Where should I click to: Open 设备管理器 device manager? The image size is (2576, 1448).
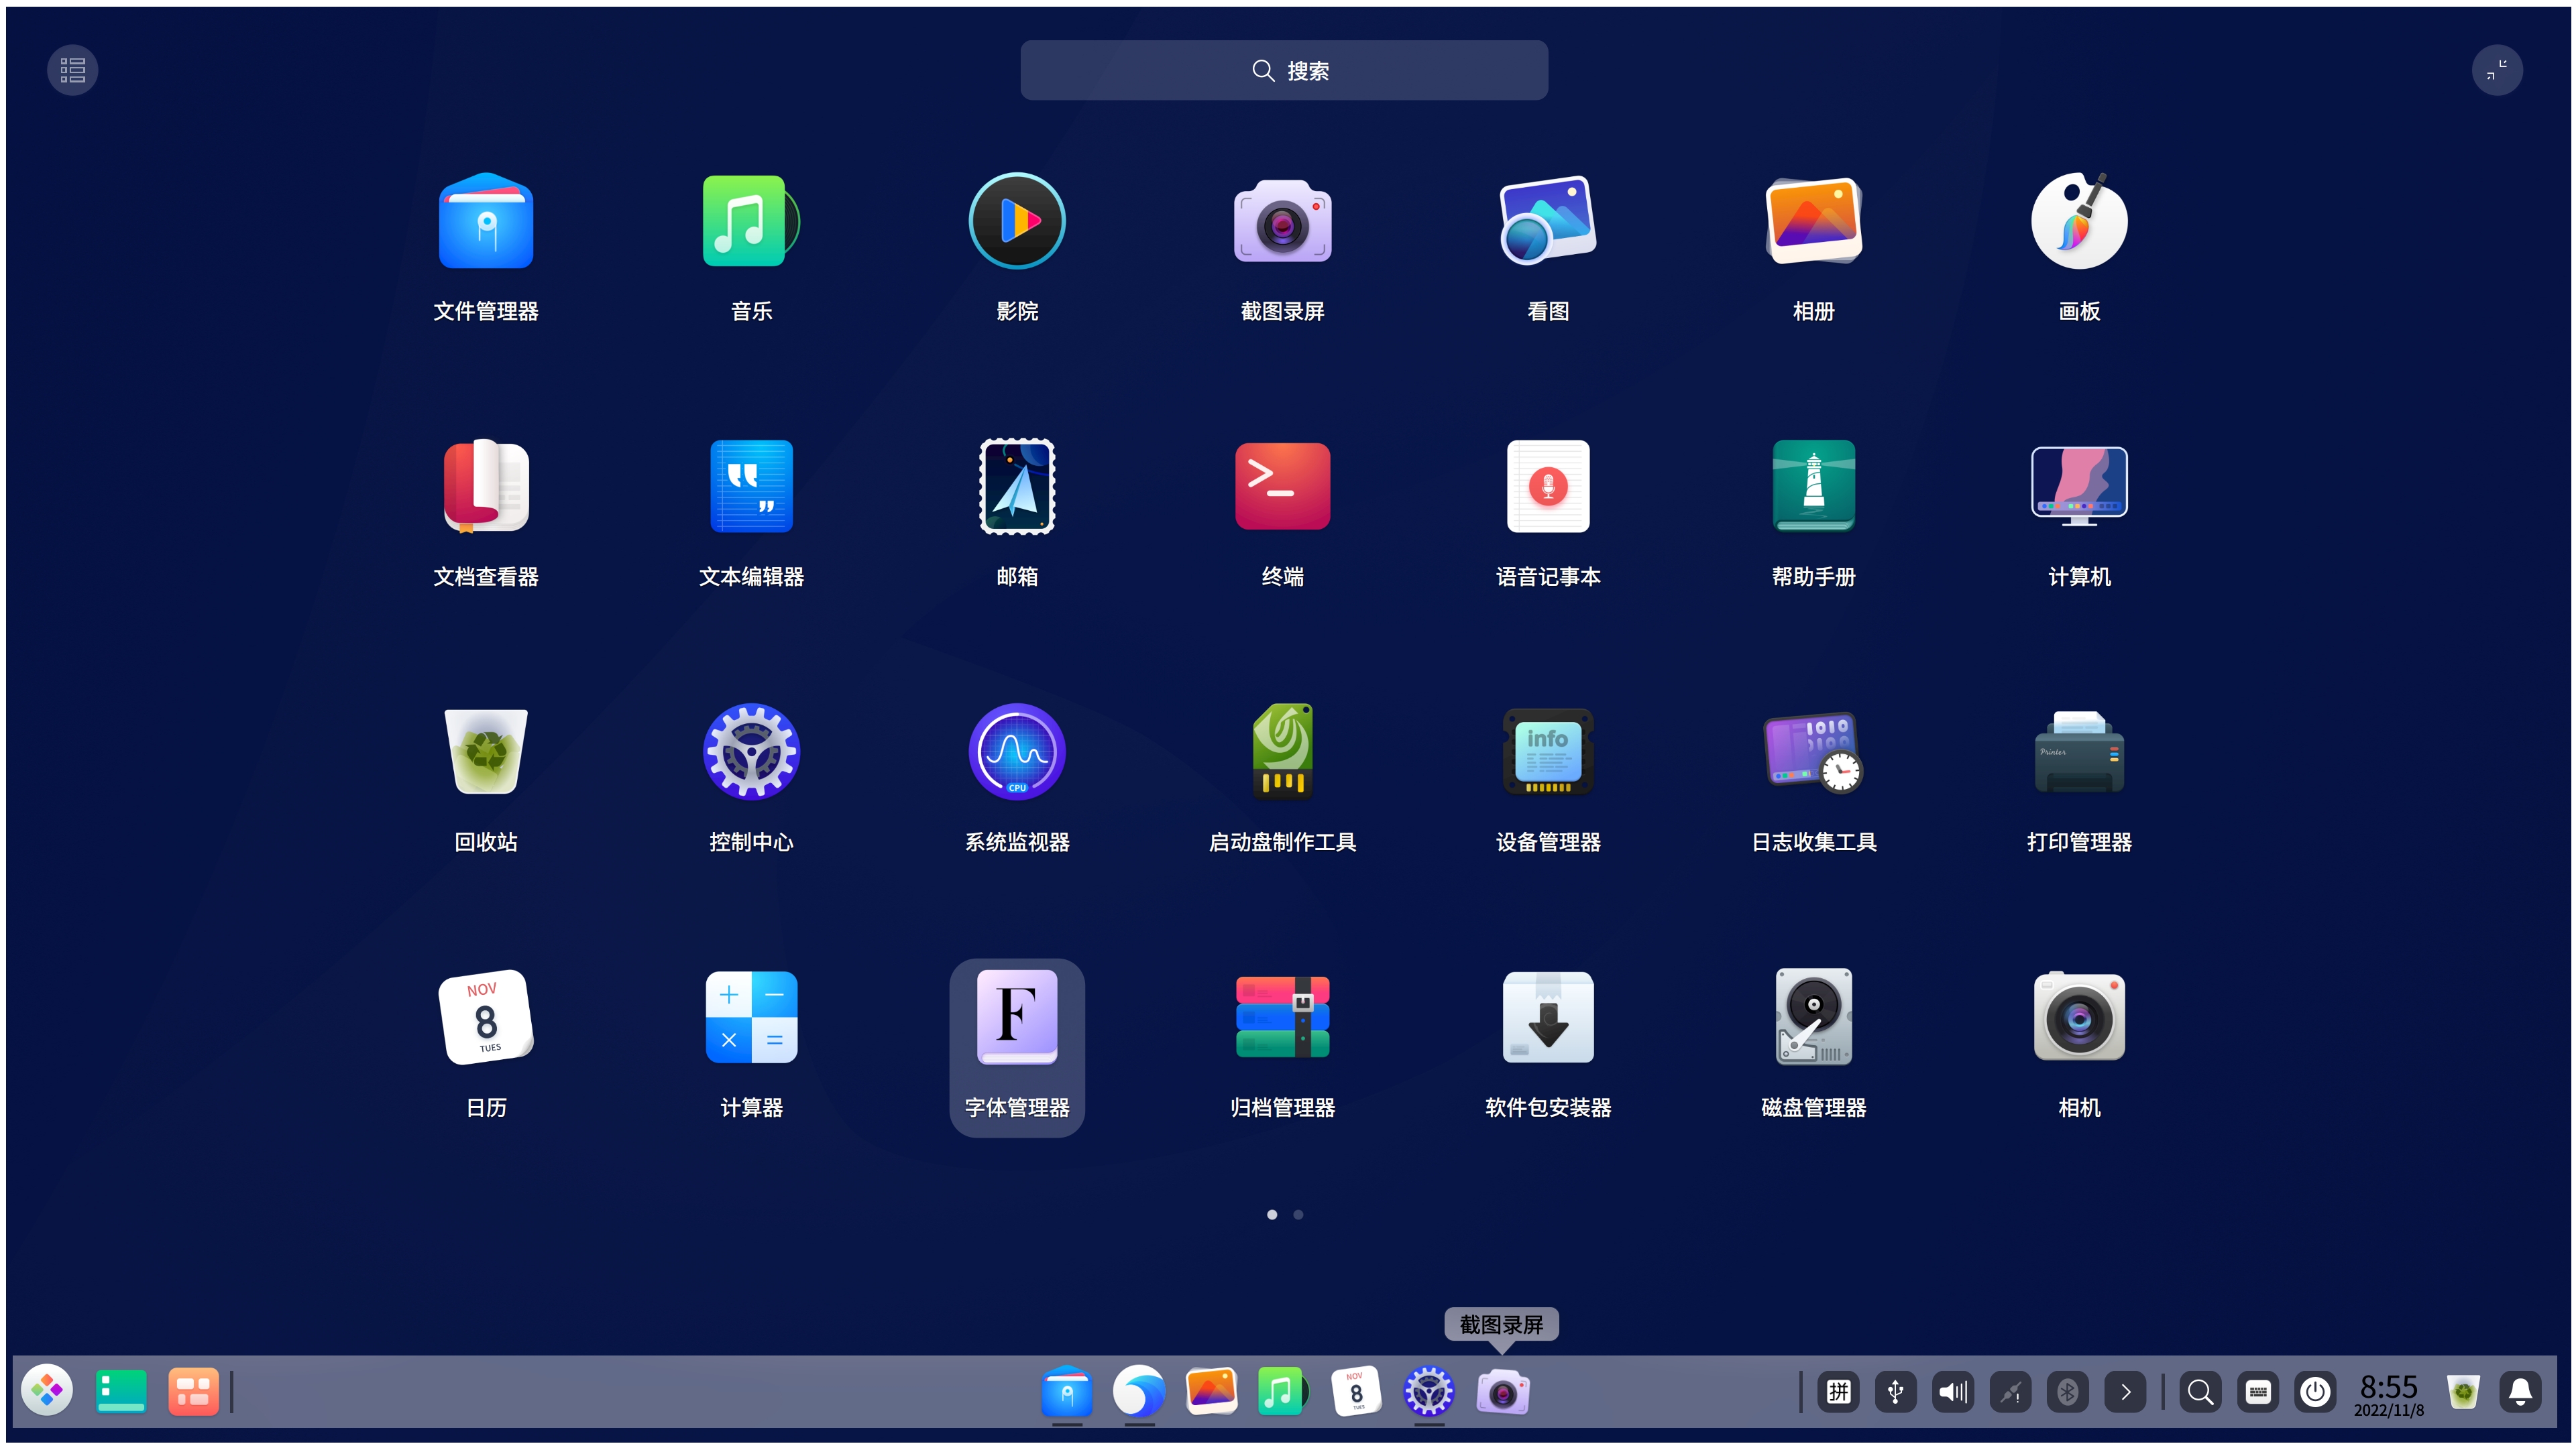coord(1547,752)
